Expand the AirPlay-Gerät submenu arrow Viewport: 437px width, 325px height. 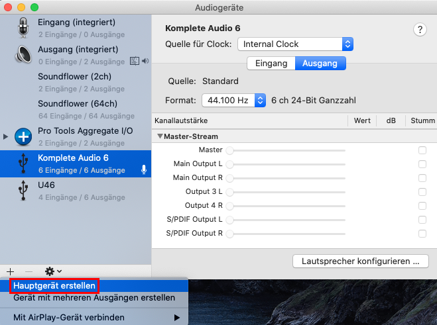[x=176, y=318]
